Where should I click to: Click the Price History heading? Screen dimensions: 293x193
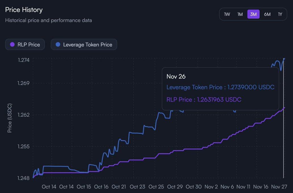[x=24, y=10]
